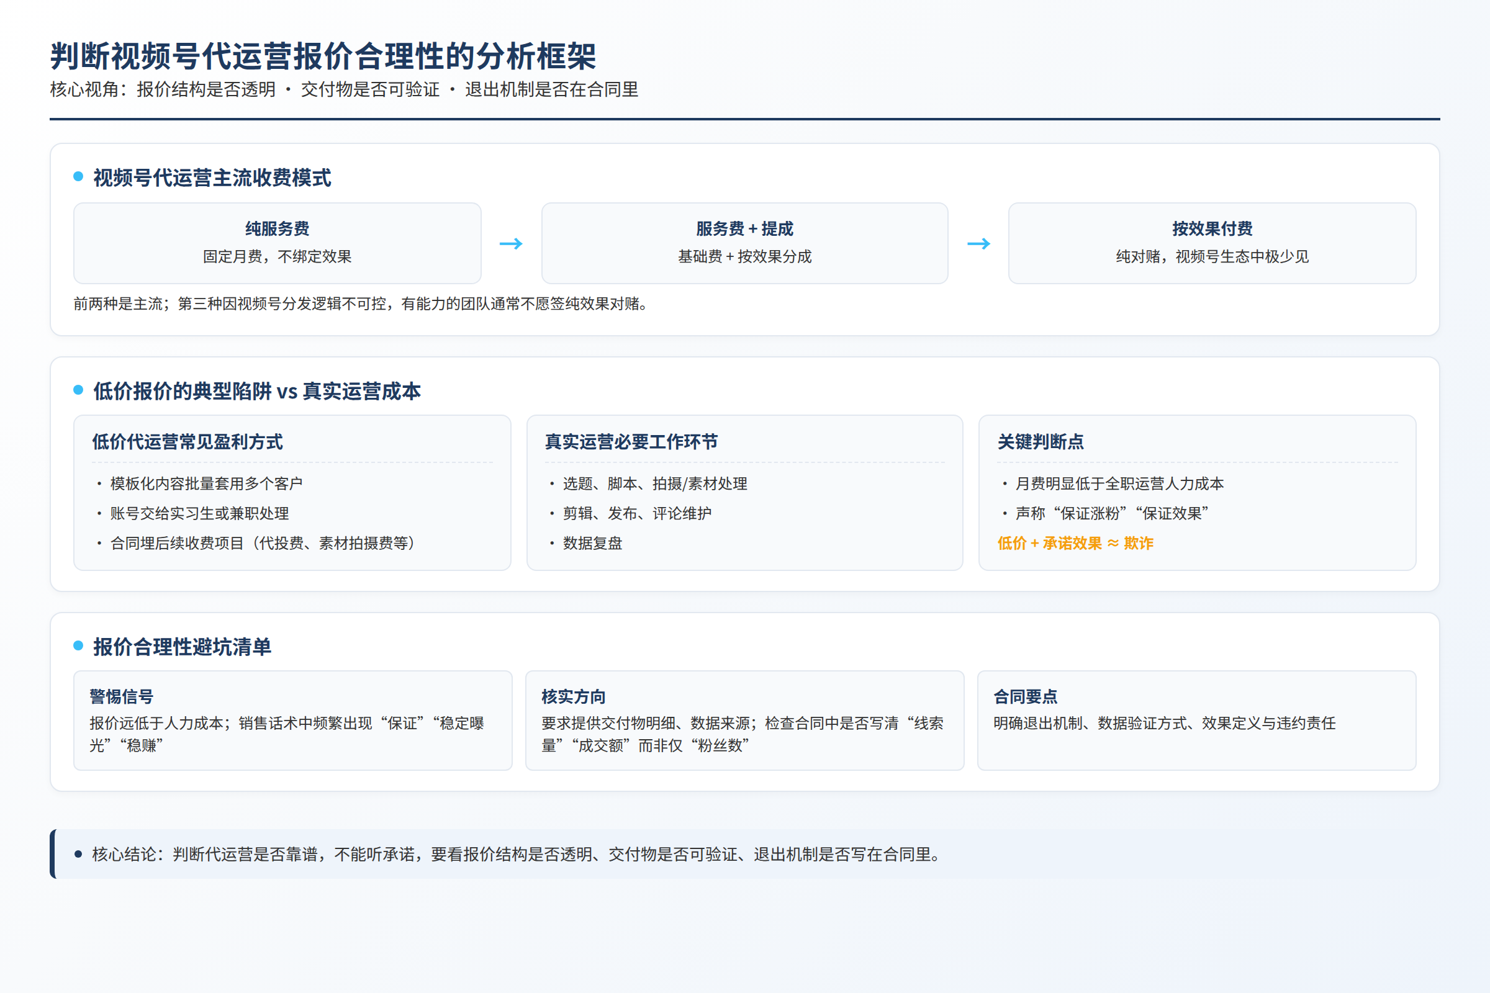Click the heading 低价报价的典型陷阱 vs 真实运营成本
This screenshot has width=1490, height=993.
click(256, 391)
